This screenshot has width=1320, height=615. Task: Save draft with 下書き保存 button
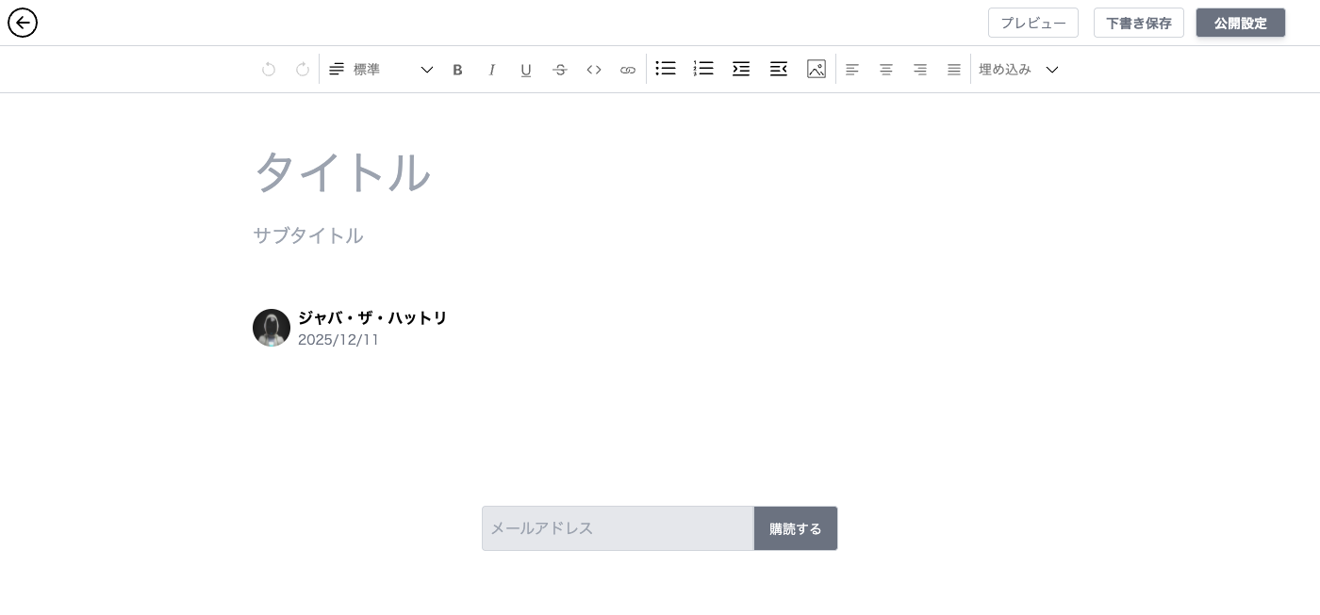click(x=1138, y=24)
